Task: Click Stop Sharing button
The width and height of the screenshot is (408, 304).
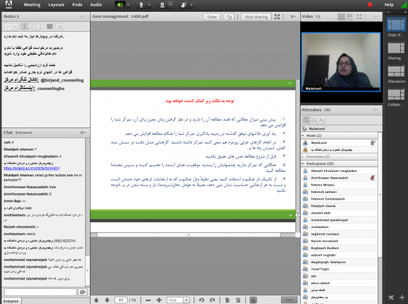Action: [256, 17]
